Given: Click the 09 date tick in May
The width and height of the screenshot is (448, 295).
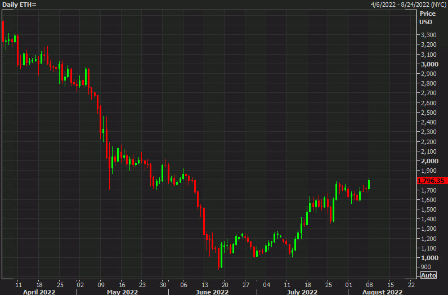Looking at the screenshot, I should click(x=101, y=284).
